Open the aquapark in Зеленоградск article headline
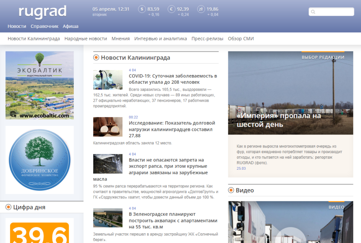Viewport: 361px width, 243px height. click(173, 221)
